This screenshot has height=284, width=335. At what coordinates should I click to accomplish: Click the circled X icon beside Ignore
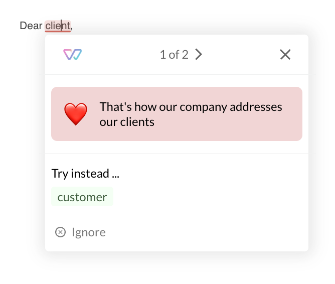60,232
